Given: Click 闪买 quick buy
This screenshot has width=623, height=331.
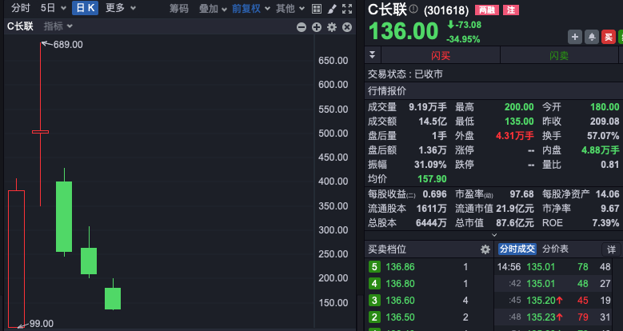Looking at the screenshot, I should pos(441,55).
